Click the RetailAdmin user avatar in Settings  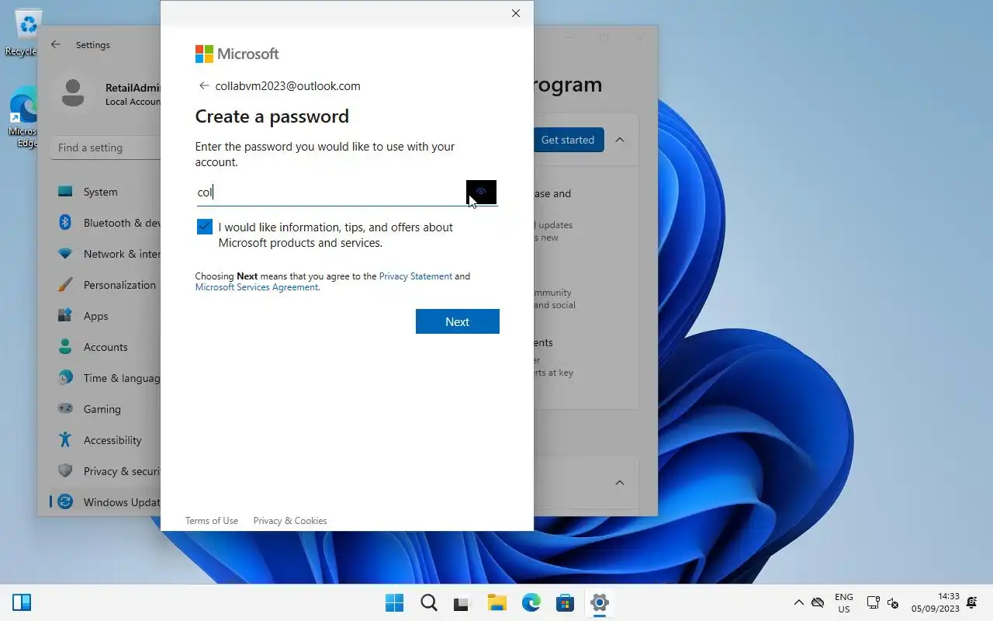[73, 93]
